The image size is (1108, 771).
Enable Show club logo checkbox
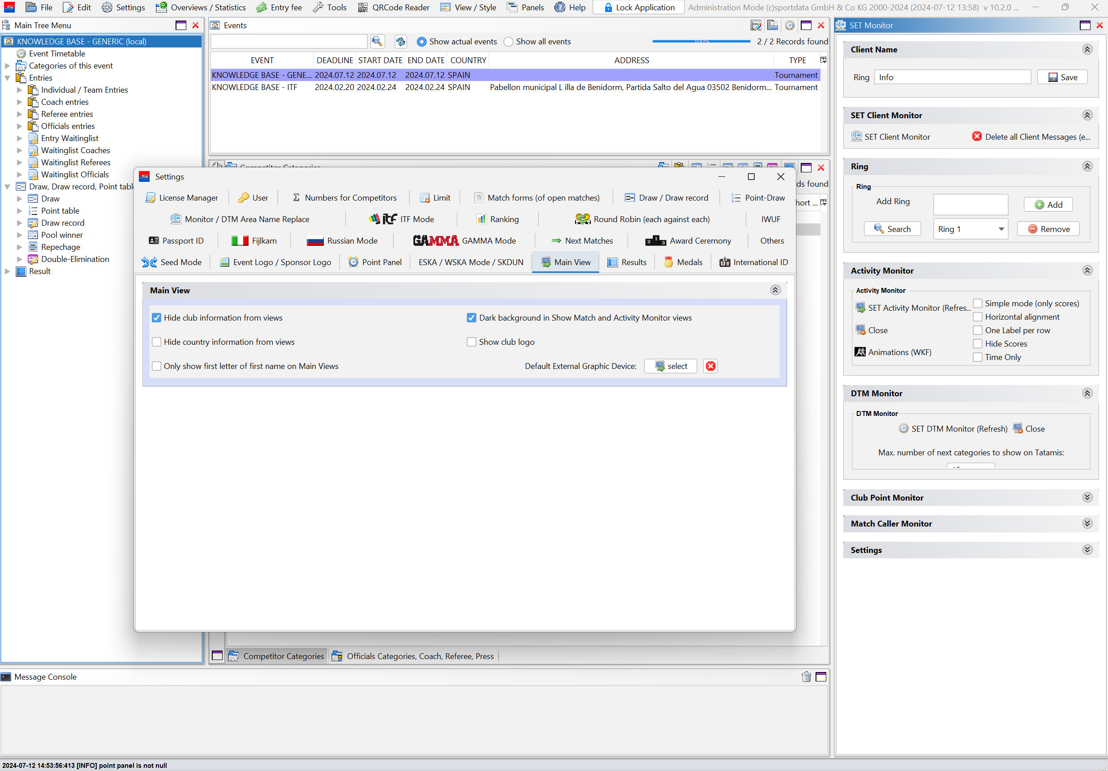[472, 342]
